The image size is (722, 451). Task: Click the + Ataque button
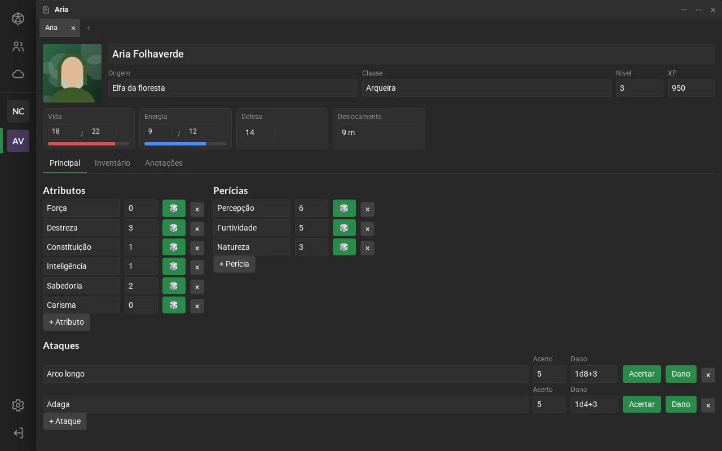point(65,421)
